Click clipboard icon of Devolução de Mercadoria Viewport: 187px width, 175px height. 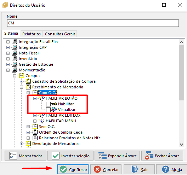click(x=28, y=144)
